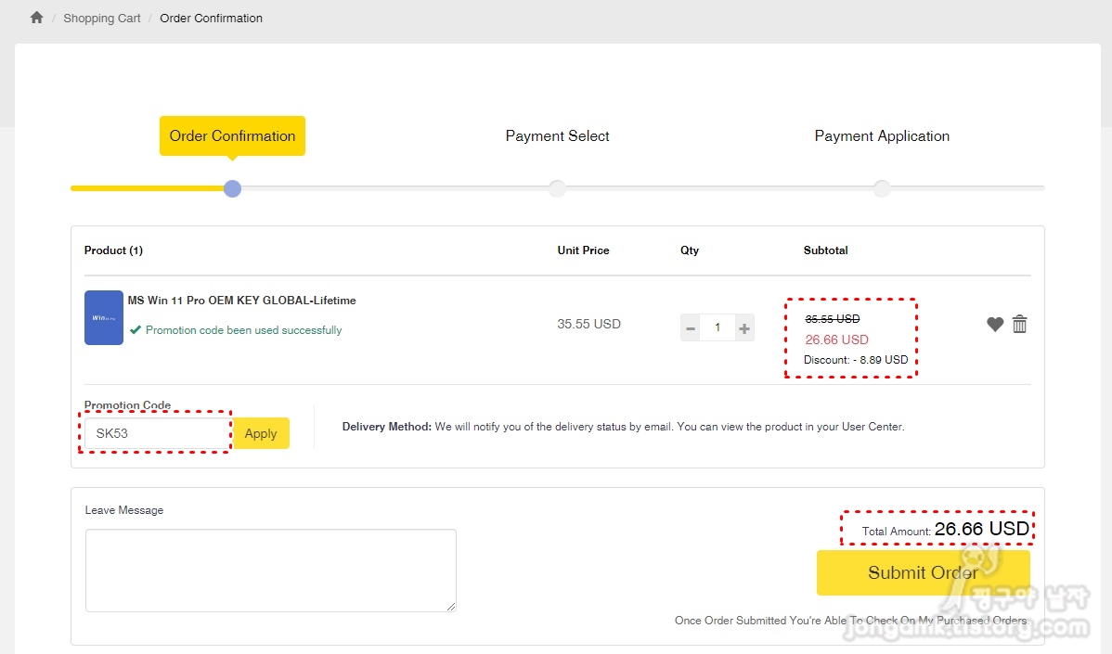The image size is (1112, 654).
Task: Click the Discount: - 8.89 USD text
Action: point(856,360)
